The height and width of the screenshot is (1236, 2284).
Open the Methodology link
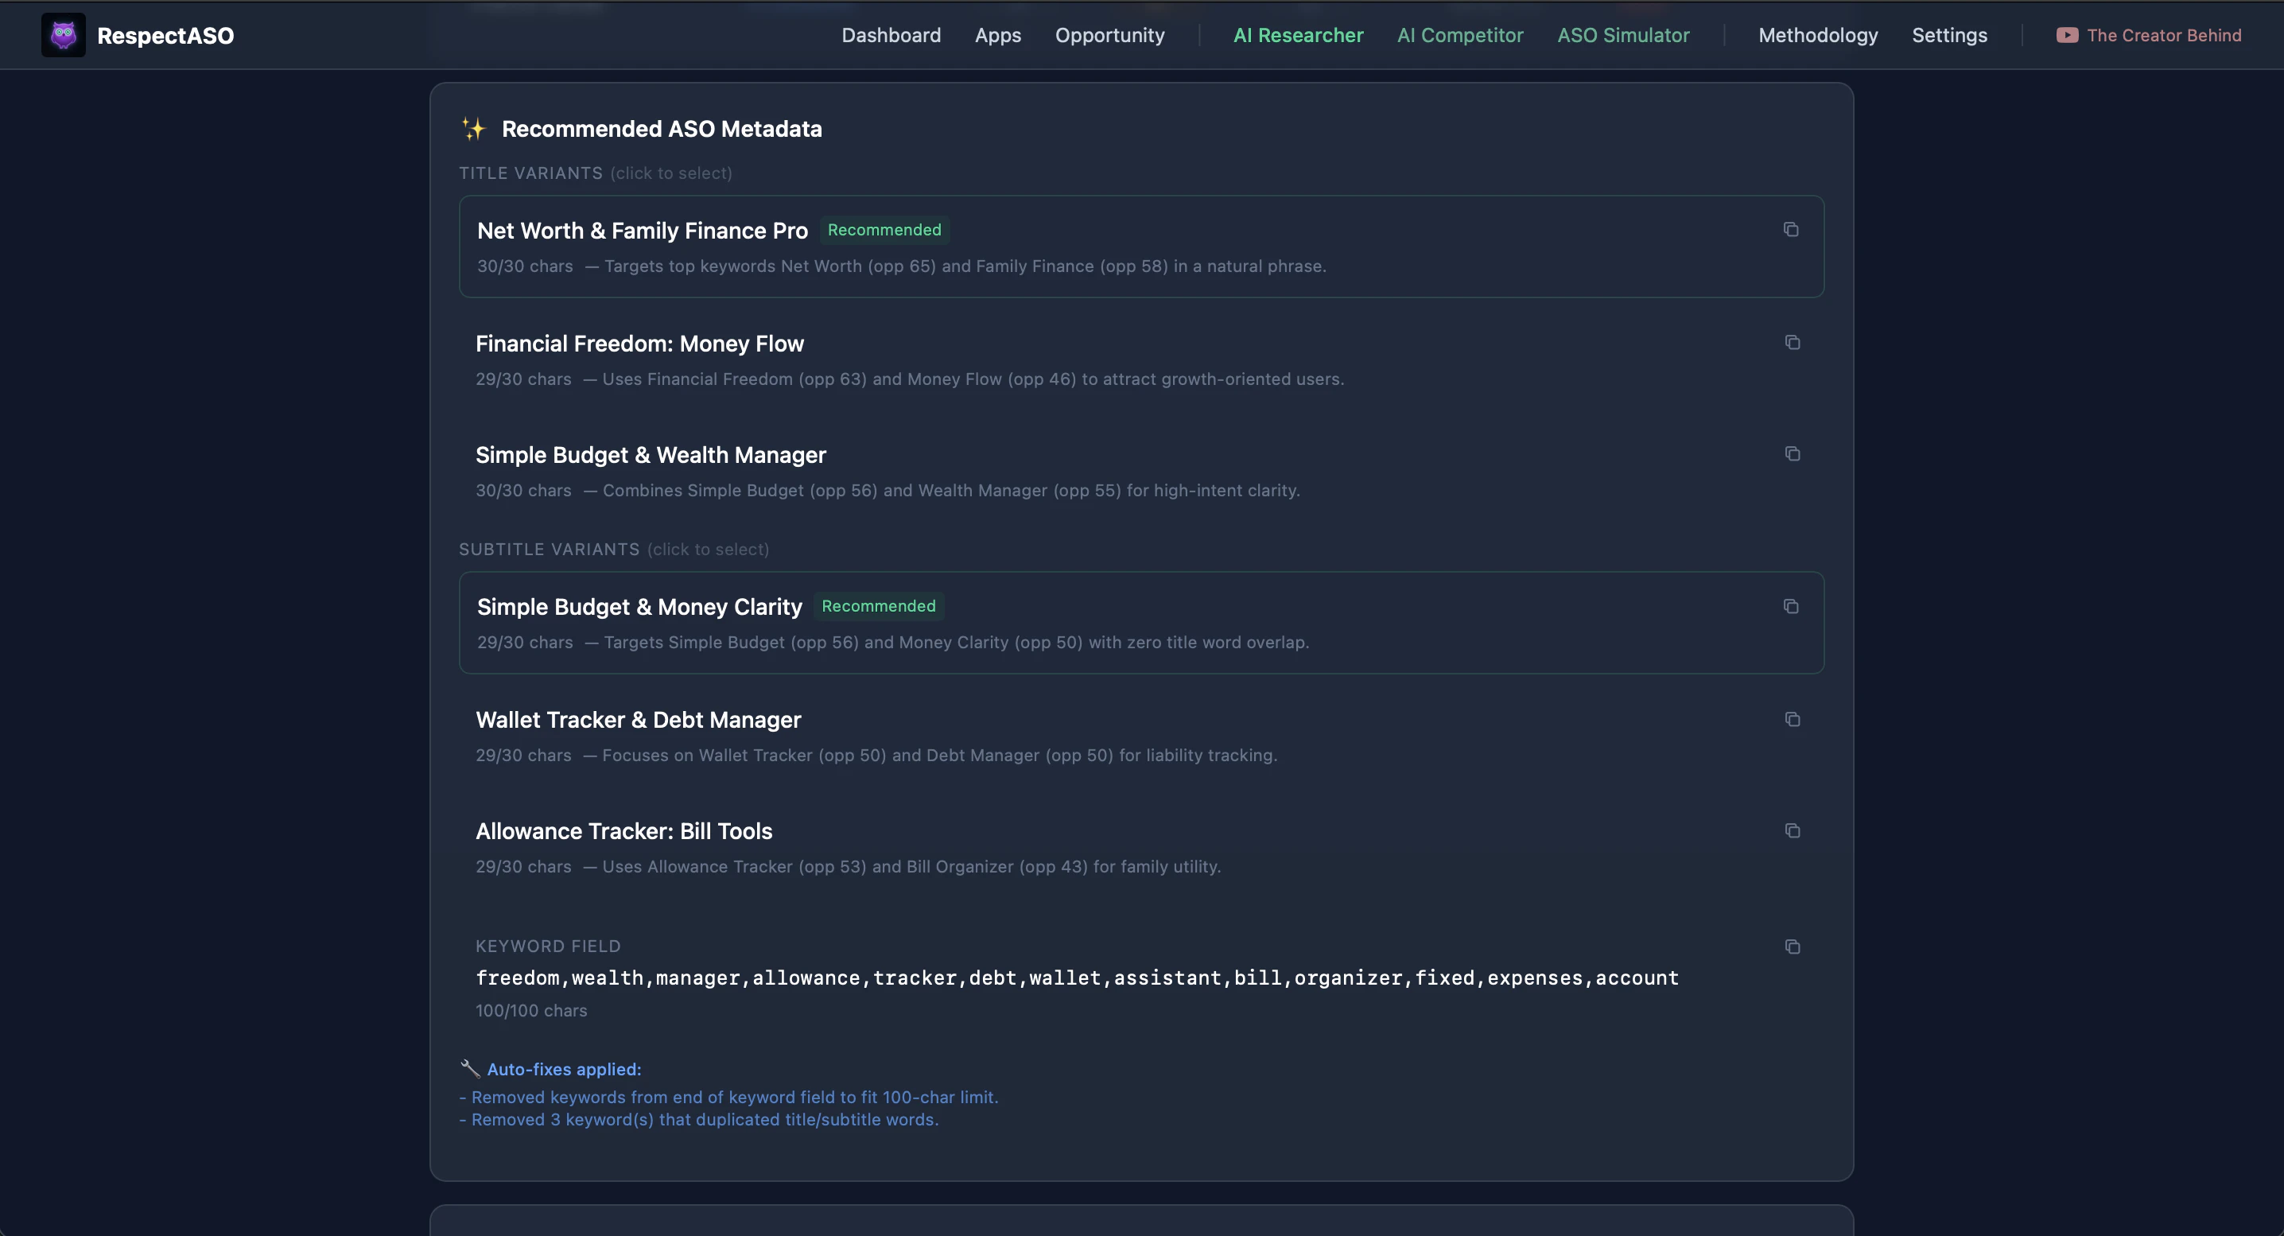(x=1818, y=36)
